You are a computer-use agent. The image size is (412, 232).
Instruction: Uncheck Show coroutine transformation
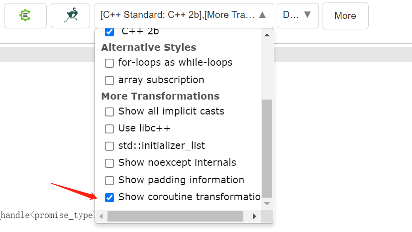pos(109,198)
